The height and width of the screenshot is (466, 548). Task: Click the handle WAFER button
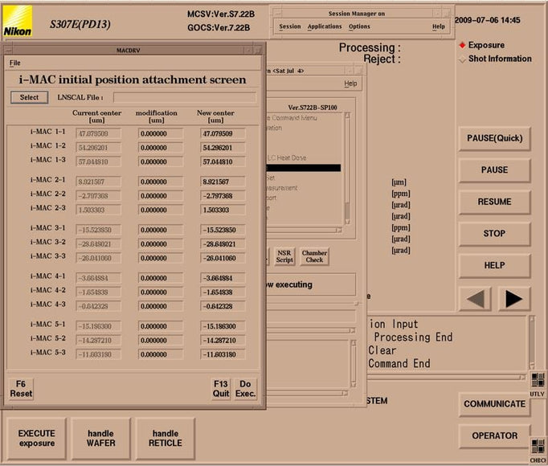tap(101, 439)
